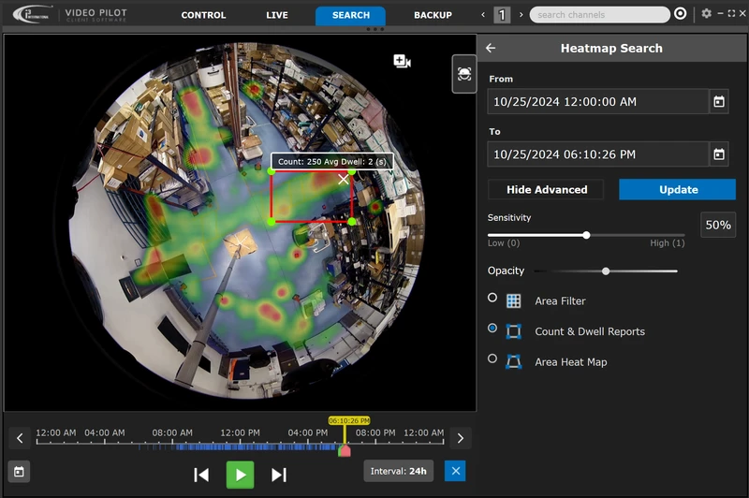Click the Sensitivity slider handle
Screen dimensions: 749x498
click(x=586, y=235)
